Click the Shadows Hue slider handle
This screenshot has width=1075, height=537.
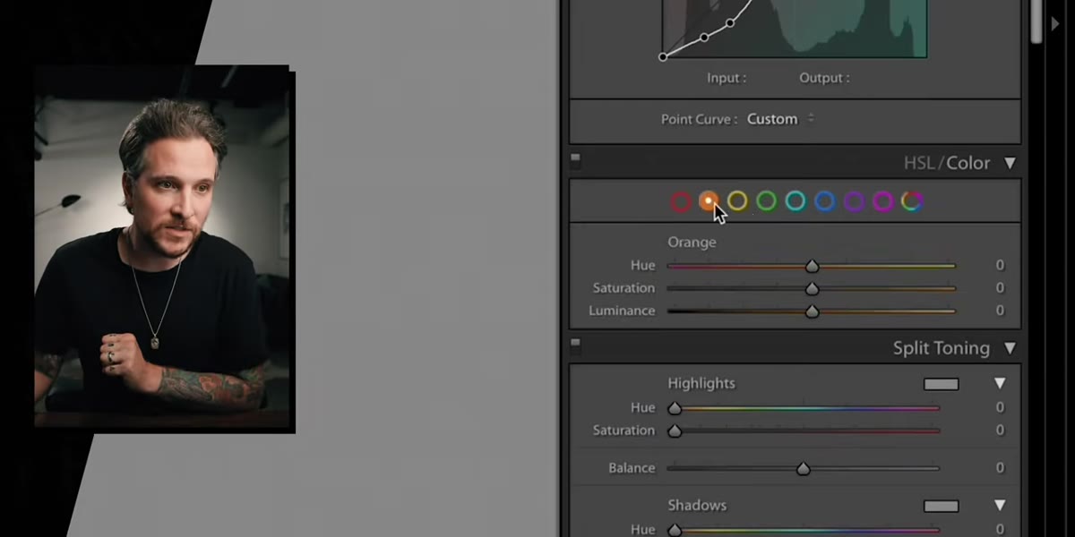point(675,530)
